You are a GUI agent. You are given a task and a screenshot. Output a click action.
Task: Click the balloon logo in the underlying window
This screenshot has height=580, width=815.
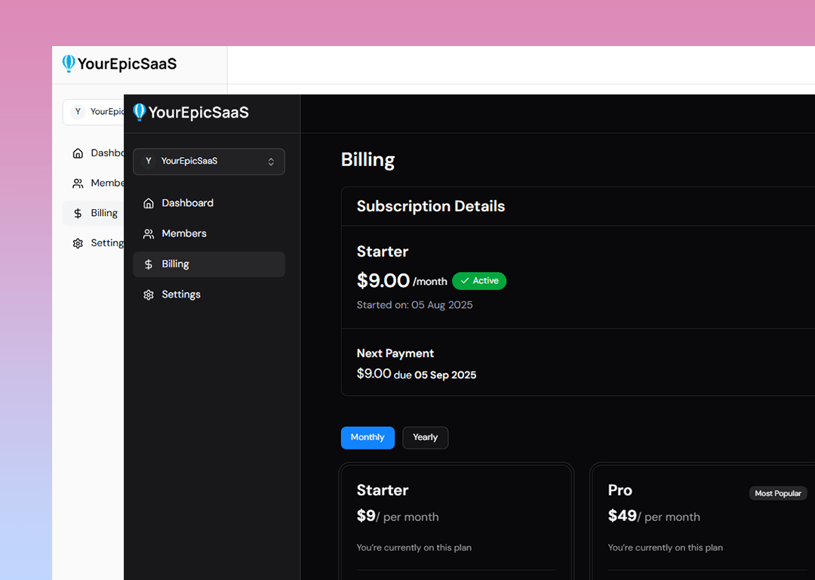tap(69, 63)
